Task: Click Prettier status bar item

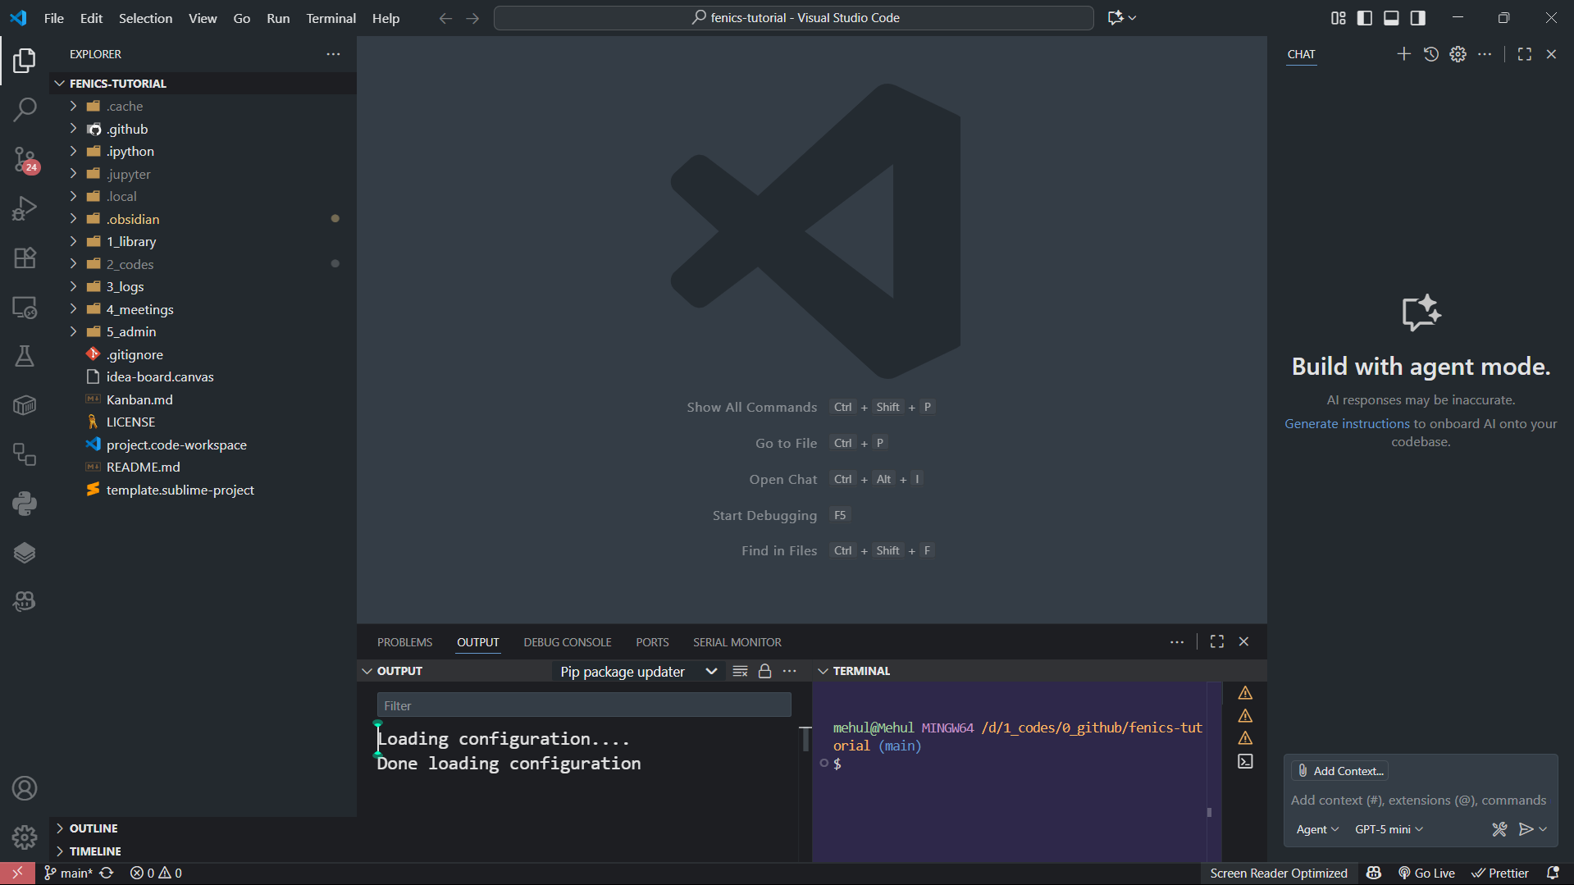Action: [1500, 874]
